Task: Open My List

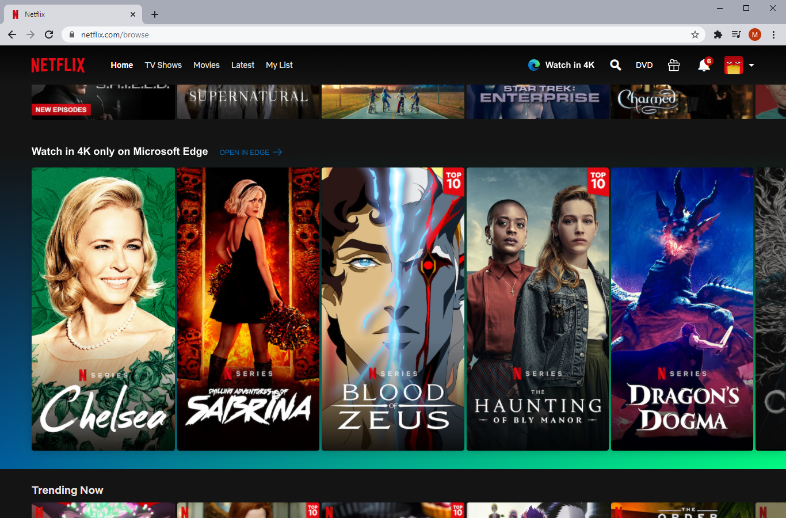Action: [x=279, y=65]
